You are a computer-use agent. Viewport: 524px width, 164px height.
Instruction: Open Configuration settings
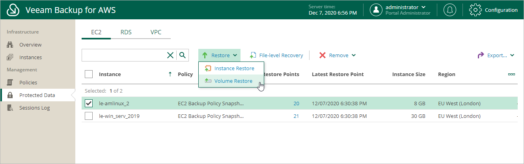pos(494,10)
